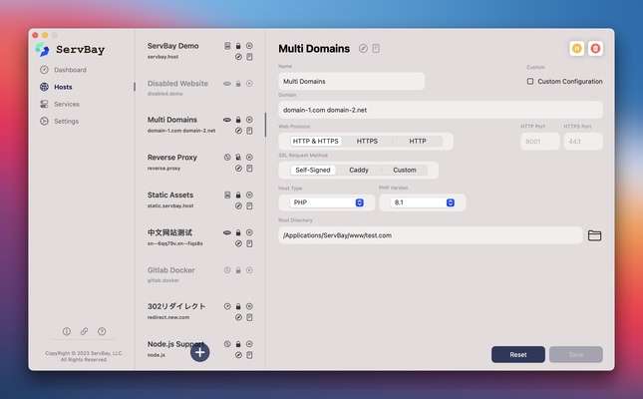
Task: Pause the Multi Domains host
Action: tap(576, 49)
